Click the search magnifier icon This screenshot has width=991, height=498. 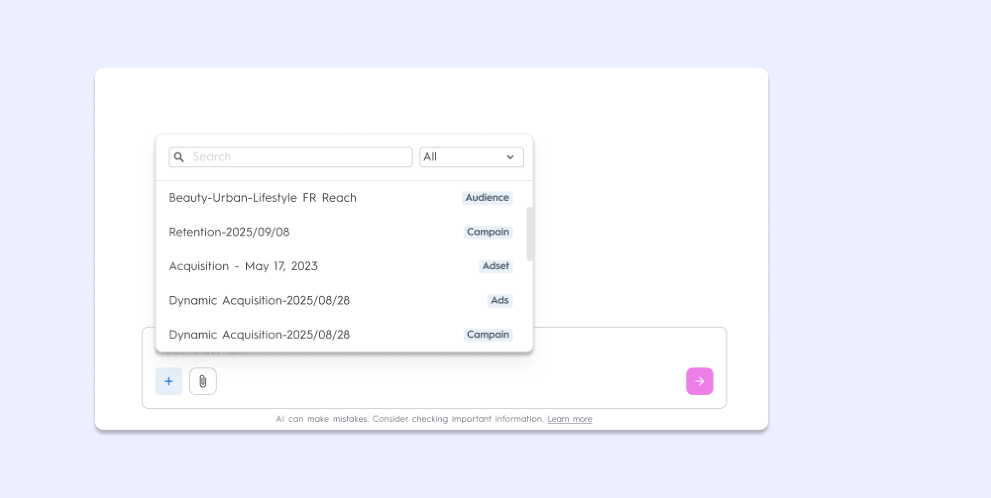click(179, 157)
